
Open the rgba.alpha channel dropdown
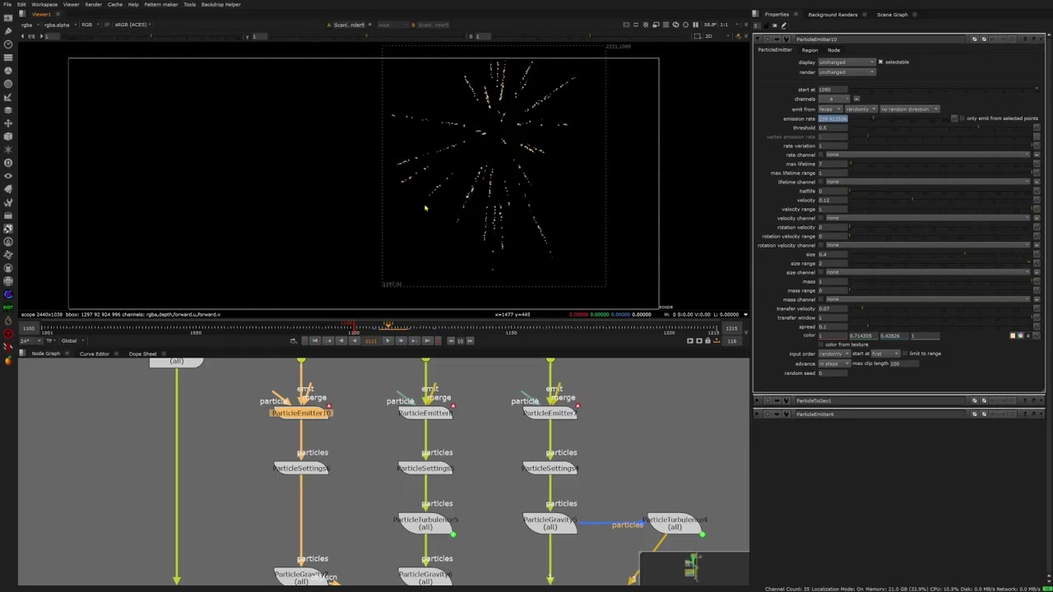pyautogui.click(x=59, y=25)
